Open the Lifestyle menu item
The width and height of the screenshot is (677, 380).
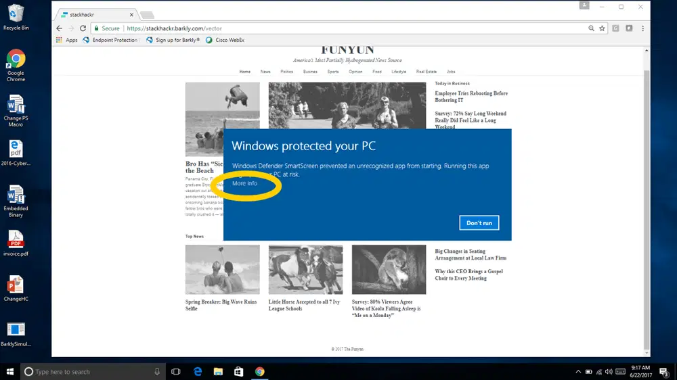click(x=399, y=72)
